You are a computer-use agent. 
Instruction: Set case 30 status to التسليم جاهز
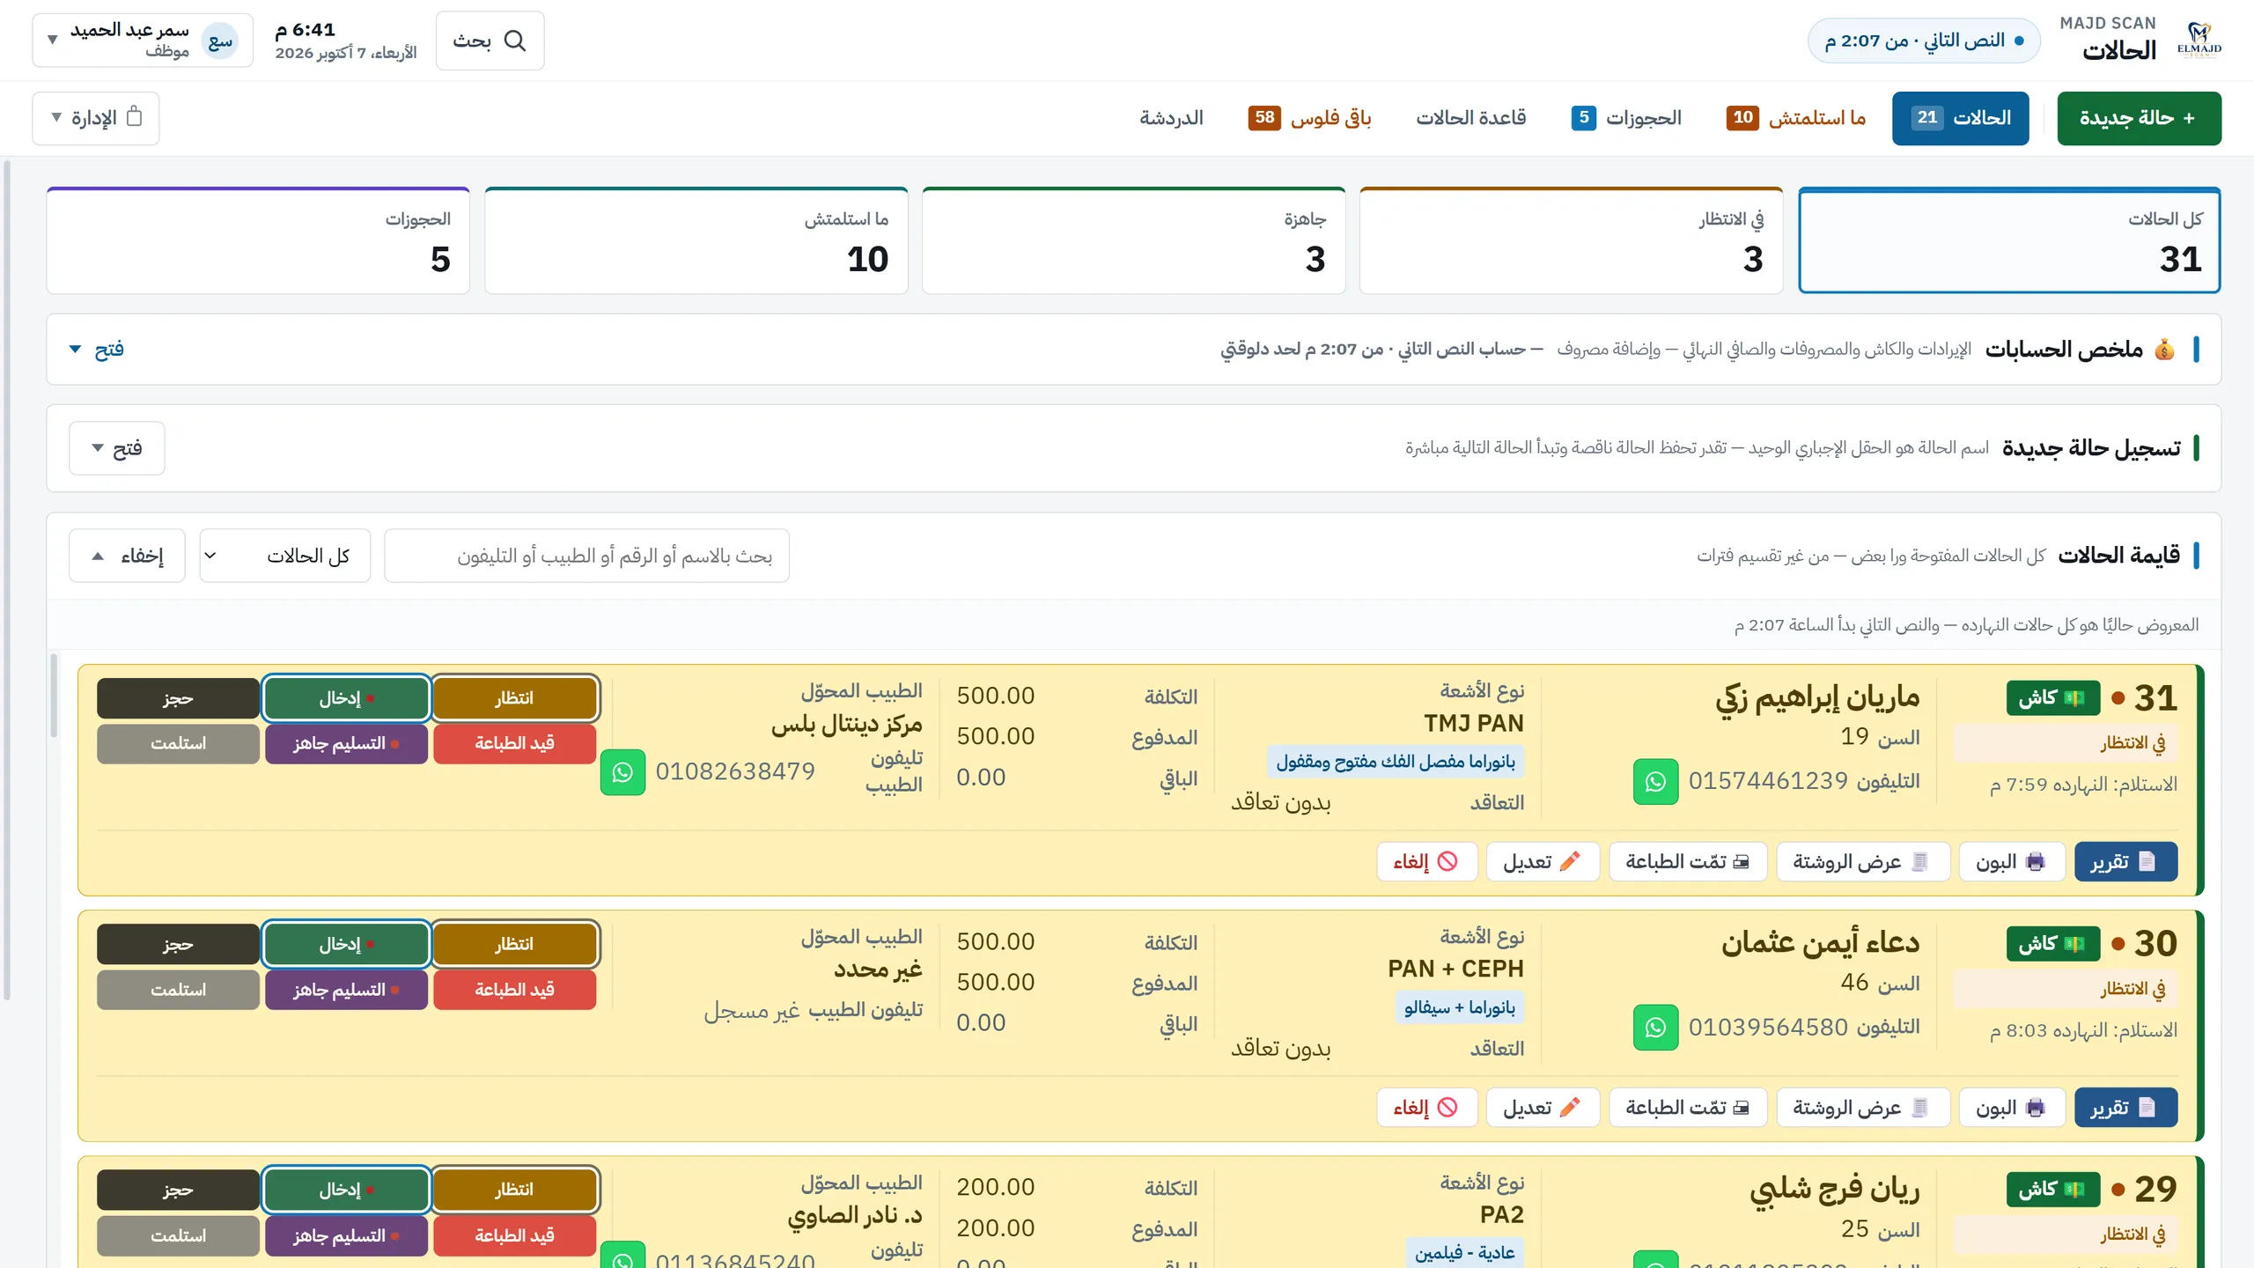(x=346, y=990)
